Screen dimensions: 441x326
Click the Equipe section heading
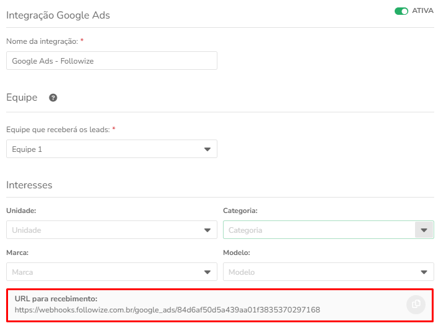coord(22,98)
